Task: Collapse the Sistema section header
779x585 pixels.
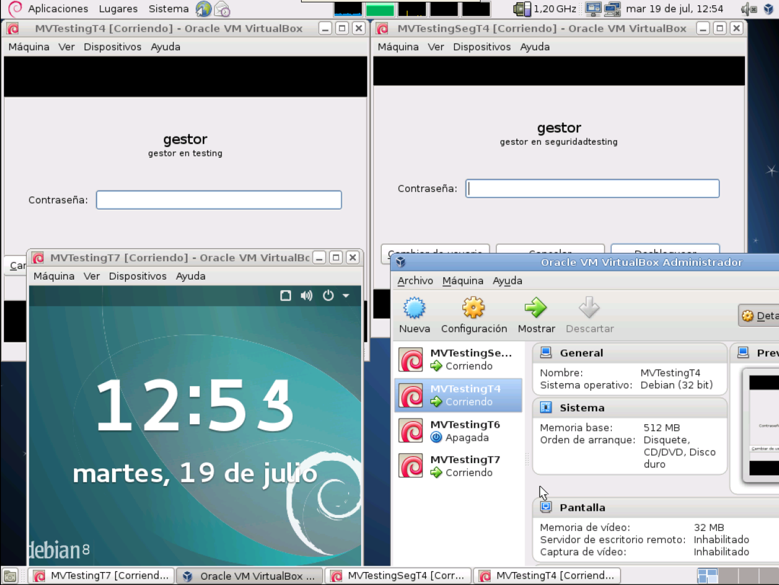Action: pyautogui.click(x=582, y=408)
